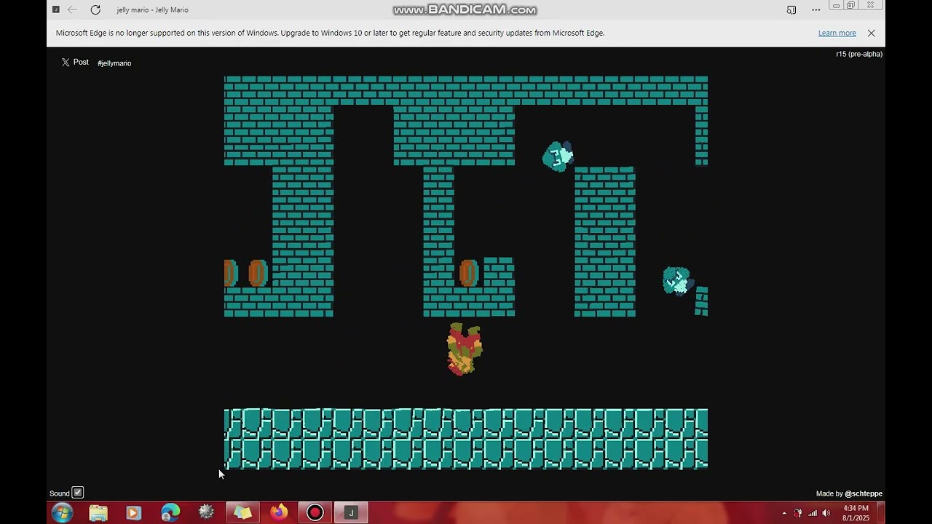Open the volume speaker tray icon
Viewport: 932px width, 524px height.
tap(826, 513)
